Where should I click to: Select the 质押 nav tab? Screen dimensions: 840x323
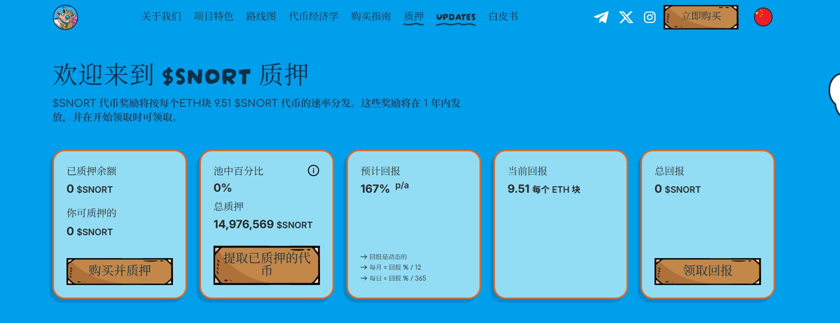click(x=413, y=16)
